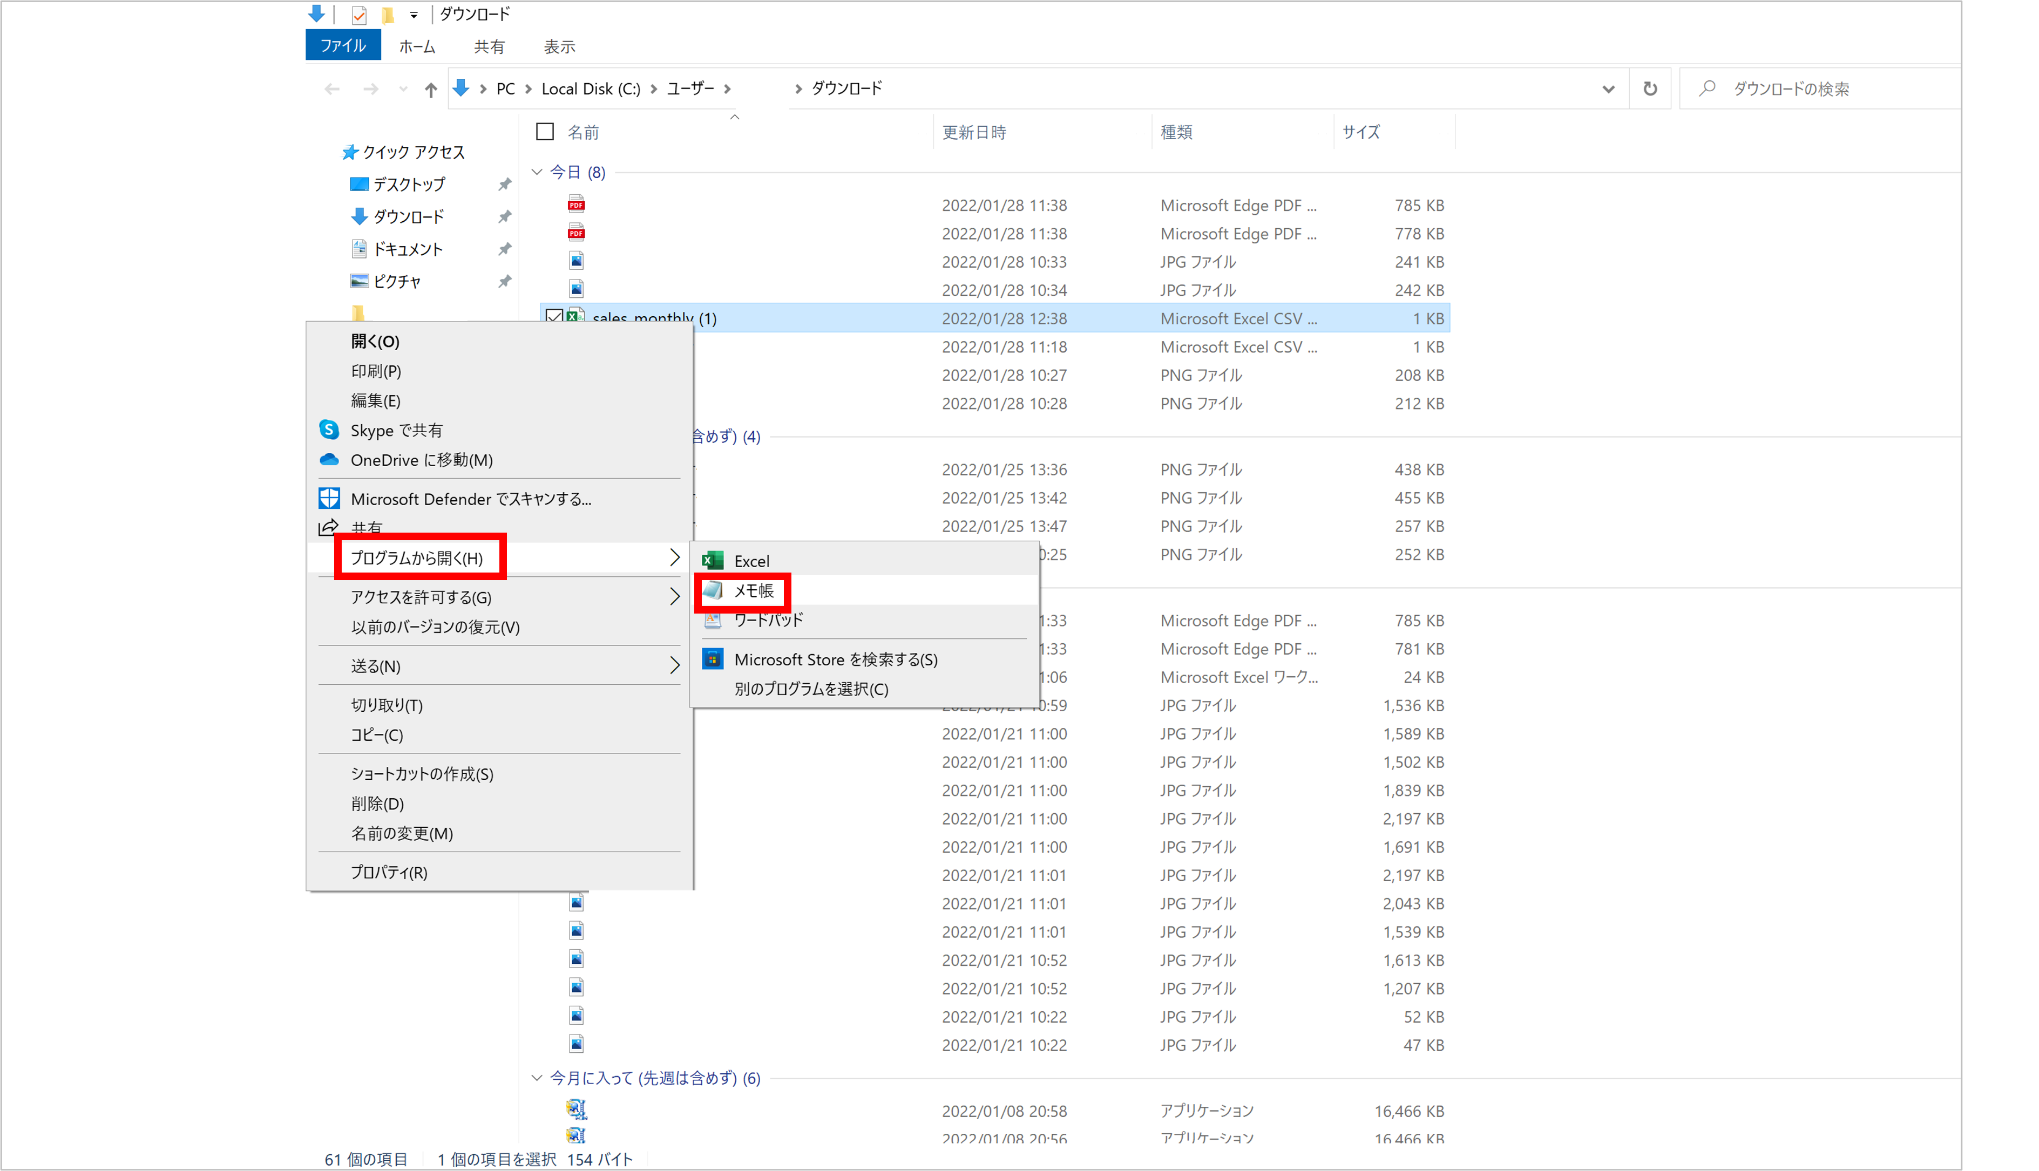
Task: Click the refresh icon beside the address bar
Action: (1650, 88)
